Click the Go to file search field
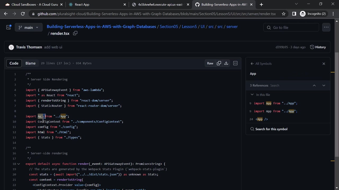This screenshot has height=190, width=339. coord(291,27)
